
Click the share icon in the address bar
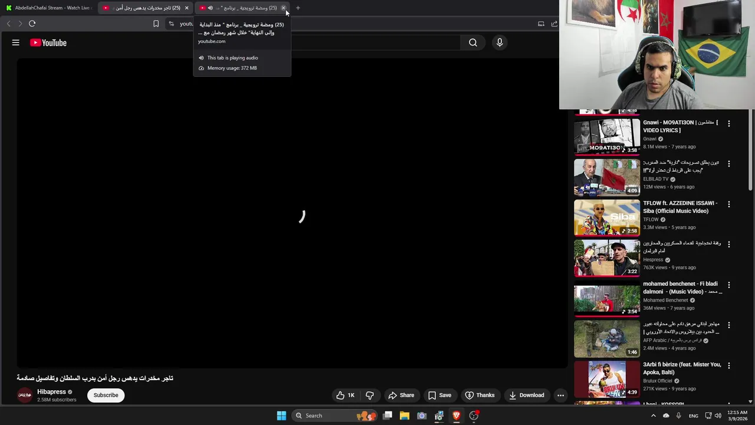pos(554,24)
